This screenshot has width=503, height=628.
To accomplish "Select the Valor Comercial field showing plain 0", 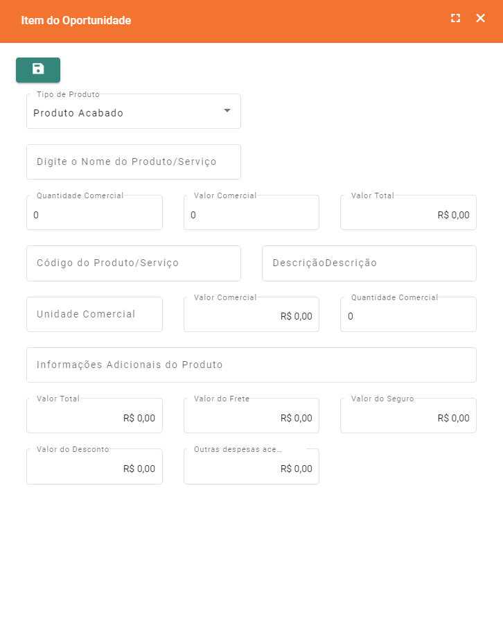I will pos(251,215).
